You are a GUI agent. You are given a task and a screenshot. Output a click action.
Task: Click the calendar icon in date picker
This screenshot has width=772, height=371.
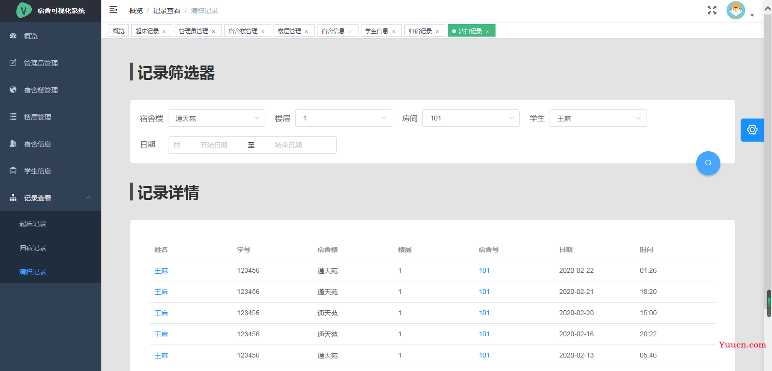pos(177,145)
